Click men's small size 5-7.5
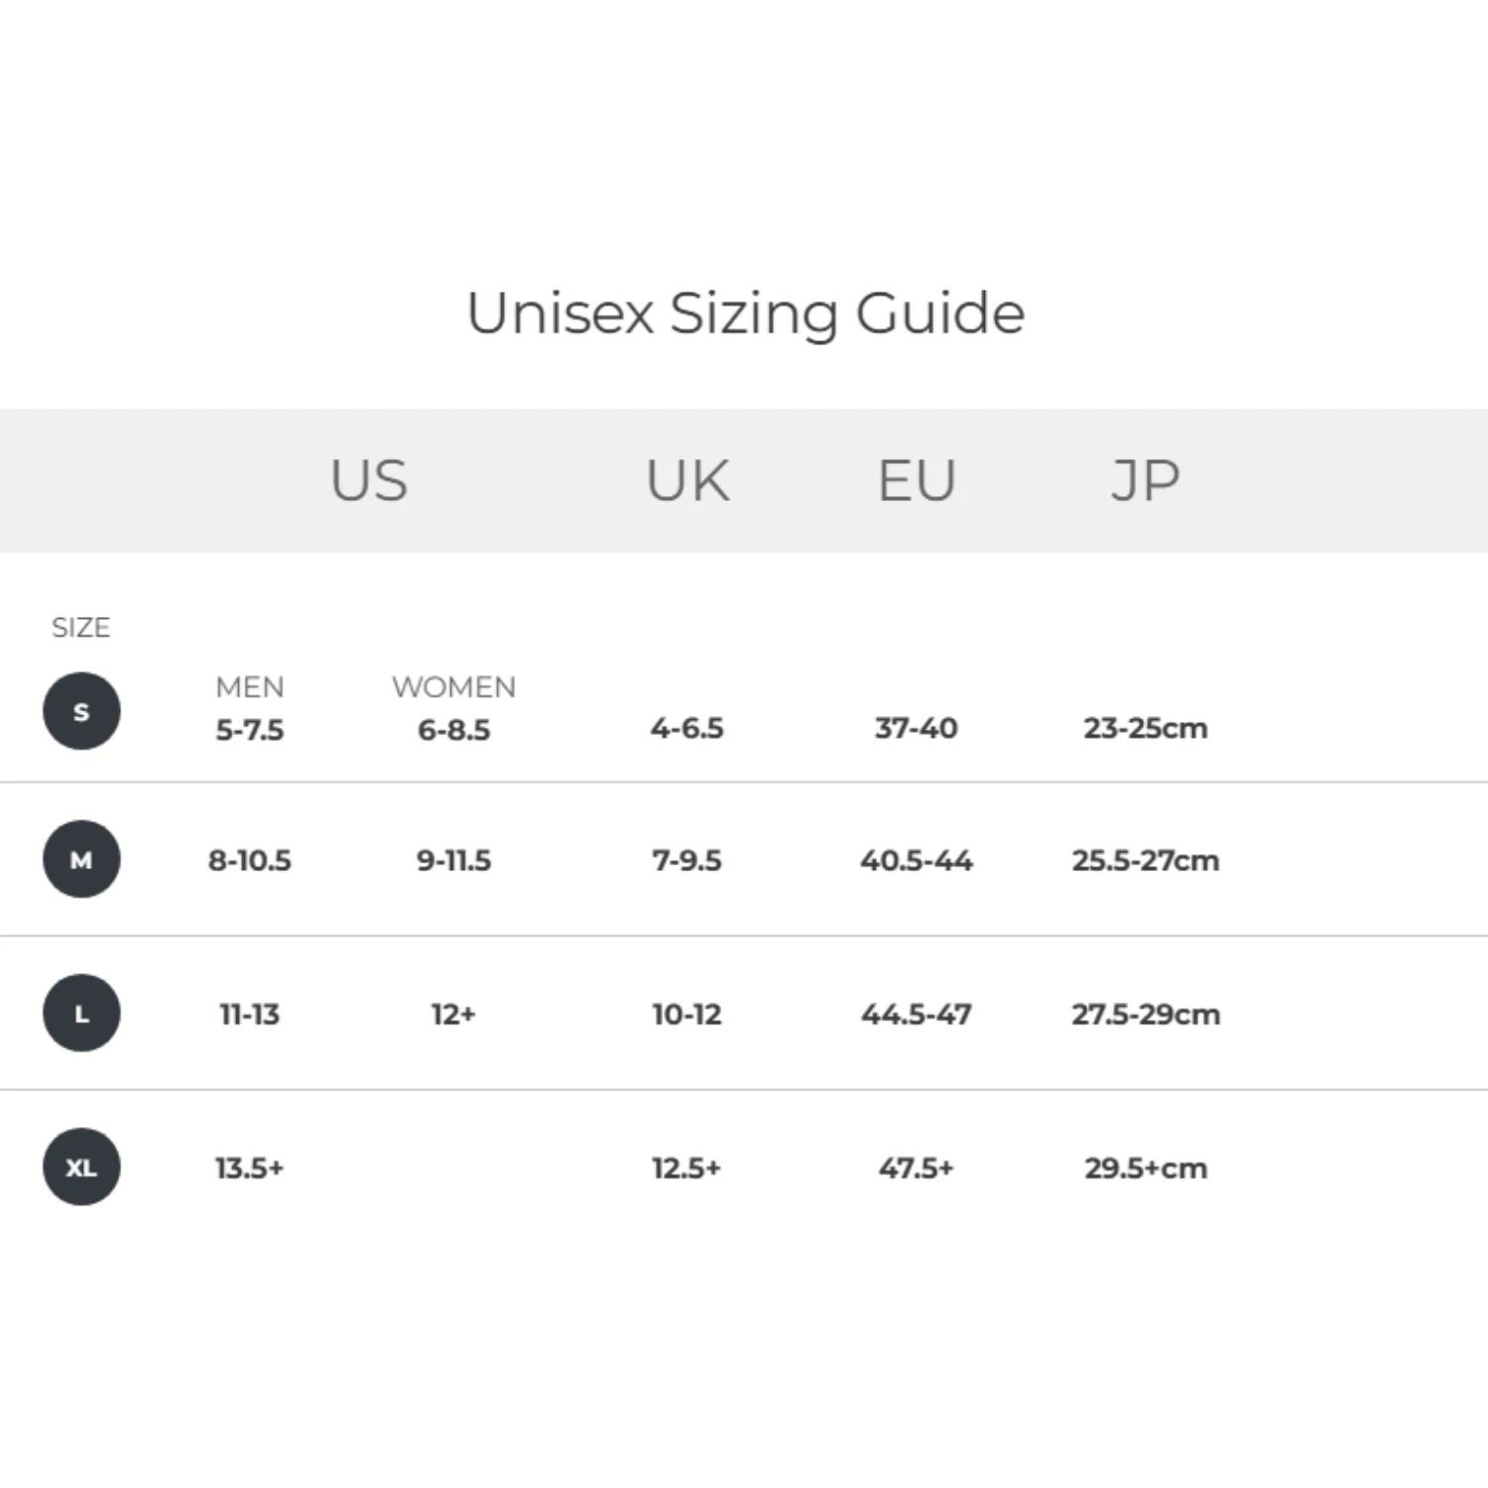 [250, 730]
